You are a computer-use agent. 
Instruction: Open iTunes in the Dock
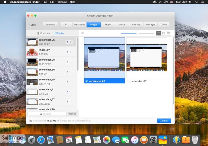pyautogui.click(x=135, y=140)
